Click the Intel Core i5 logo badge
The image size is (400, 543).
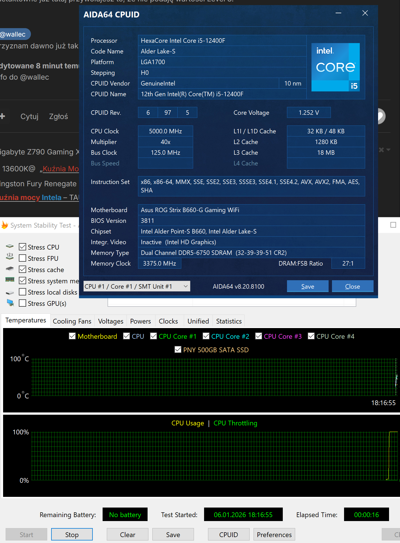click(x=336, y=67)
